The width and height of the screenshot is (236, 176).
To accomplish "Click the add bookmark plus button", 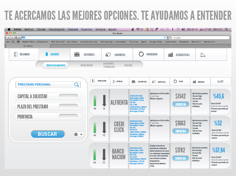I will pos(19,38).
